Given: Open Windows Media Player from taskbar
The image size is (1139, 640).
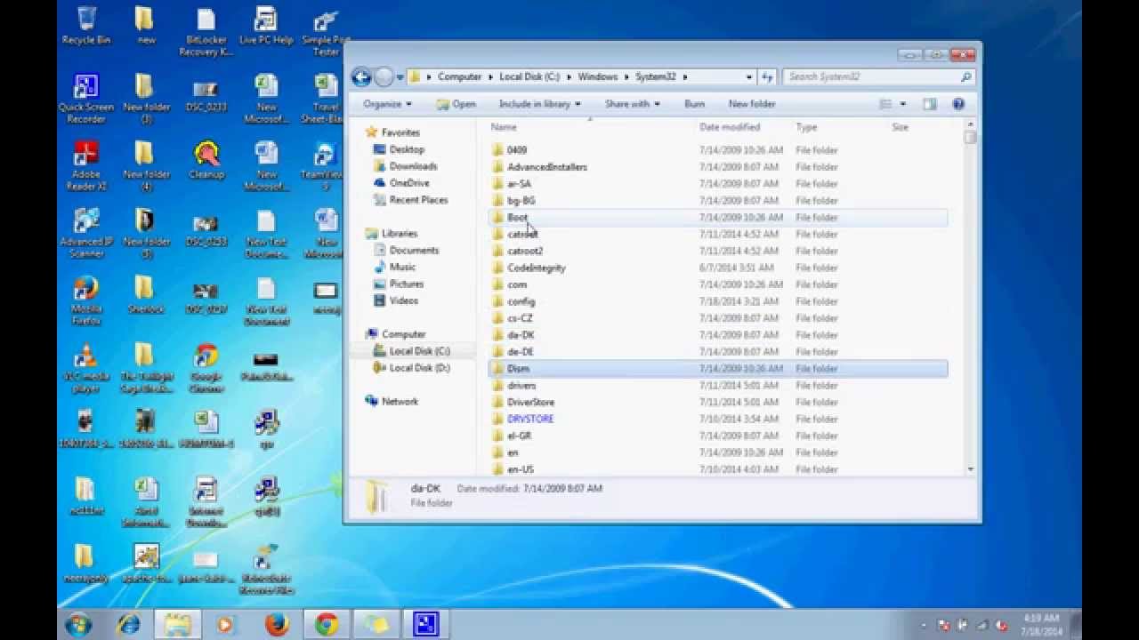Looking at the screenshot, I should [x=225, y=625].
